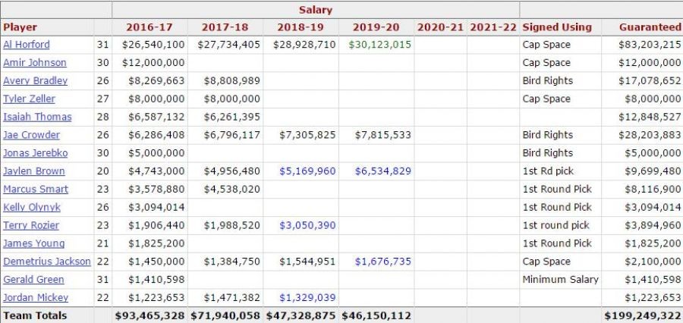
Task: Click Amir Johnson's name link
Action: 35,63
